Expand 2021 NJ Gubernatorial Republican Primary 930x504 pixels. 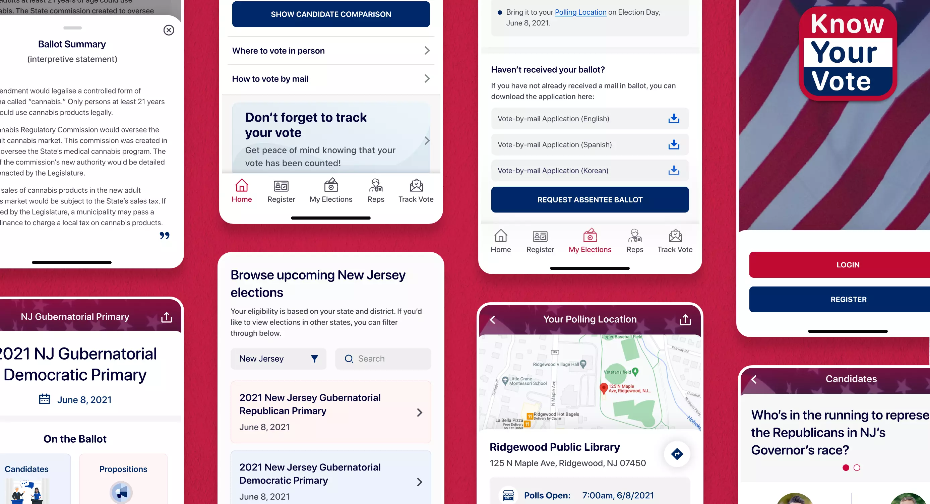[x=419, y=412]
